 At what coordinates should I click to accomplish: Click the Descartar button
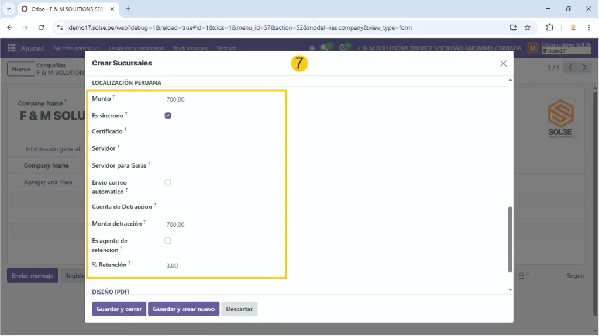pyautogui.click(x=239, y=309)
